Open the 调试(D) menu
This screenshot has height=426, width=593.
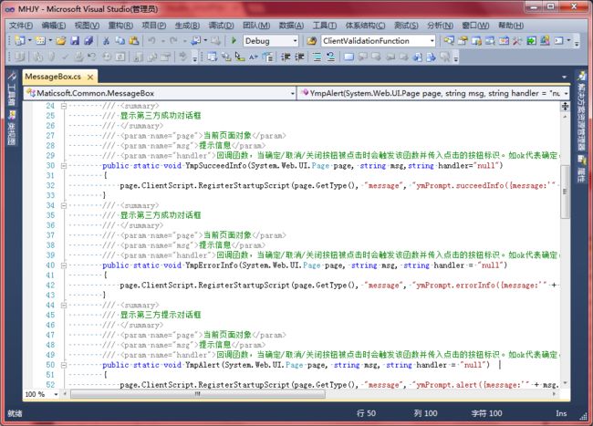pyautogui.click(x=221, y=26)
